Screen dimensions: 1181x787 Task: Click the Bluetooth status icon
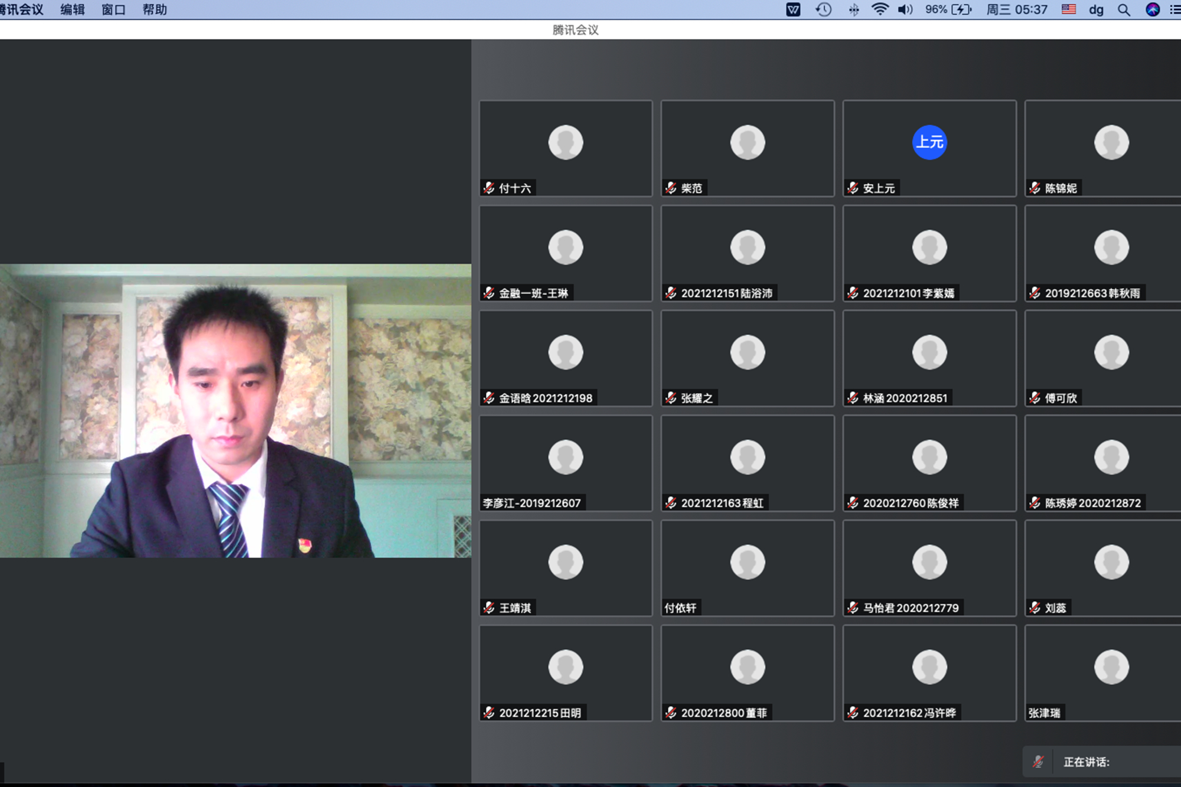854,9
